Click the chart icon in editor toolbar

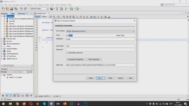point(109,17)
